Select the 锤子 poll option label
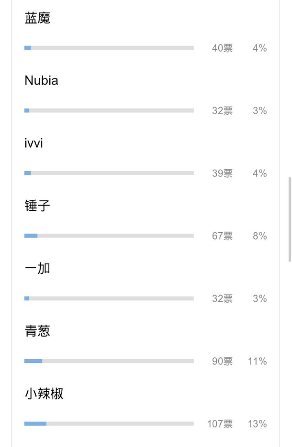292x447 pixels. pyautogui.click(x=37, y=206)
